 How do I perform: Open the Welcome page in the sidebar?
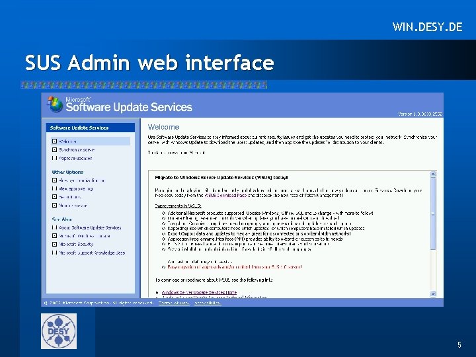(x=91, y=141)
